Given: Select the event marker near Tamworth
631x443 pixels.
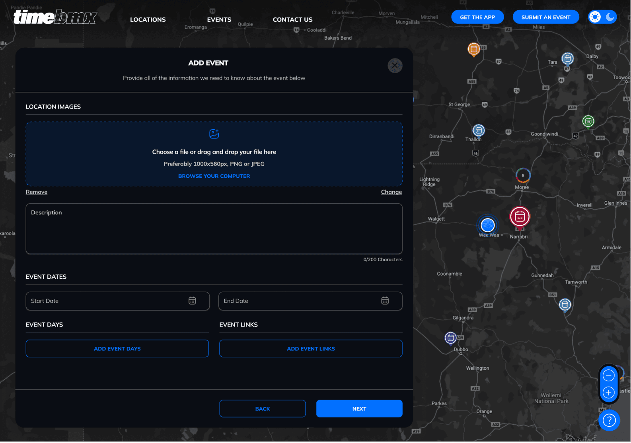Looking at the screenshot, I should click(x=565, y=305).
